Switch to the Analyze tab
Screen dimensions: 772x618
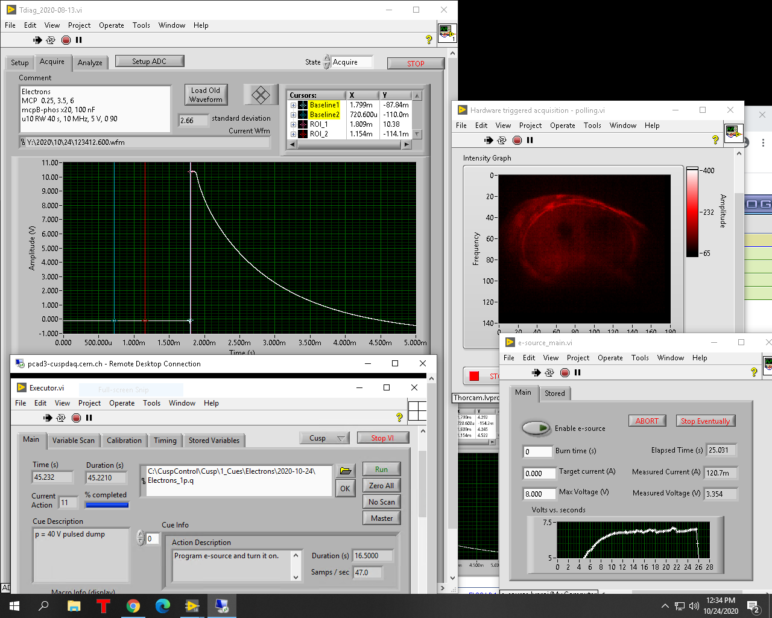[90, 63]
